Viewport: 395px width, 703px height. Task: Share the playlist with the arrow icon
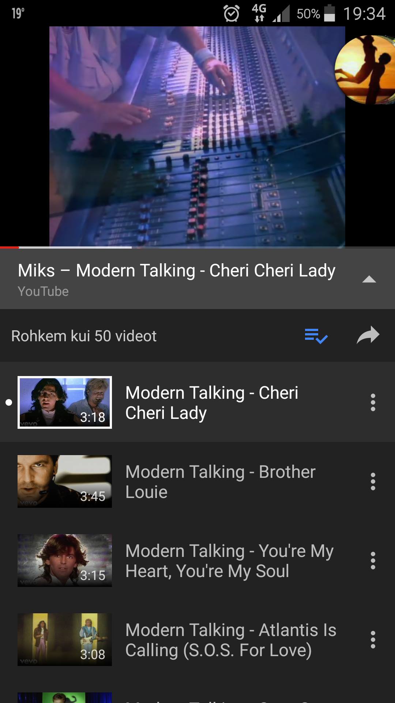tap(368, 335)
